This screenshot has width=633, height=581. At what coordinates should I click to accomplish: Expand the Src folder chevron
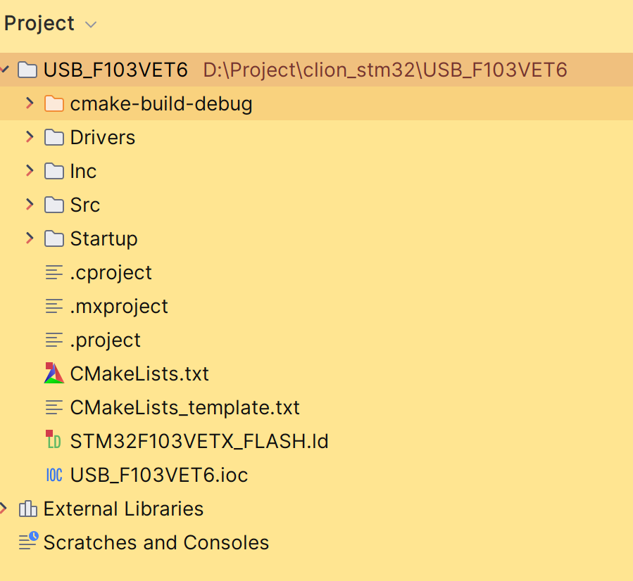click(30, 205)
